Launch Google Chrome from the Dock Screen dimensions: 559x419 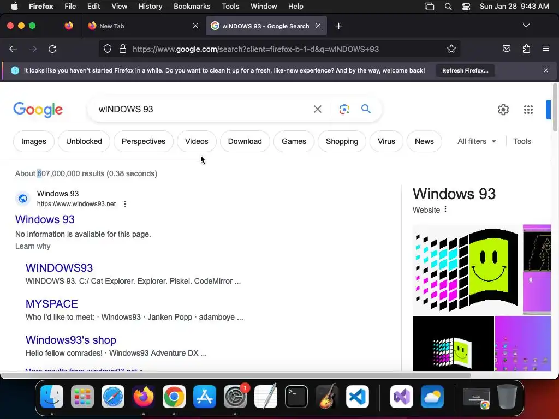(174, 397)
